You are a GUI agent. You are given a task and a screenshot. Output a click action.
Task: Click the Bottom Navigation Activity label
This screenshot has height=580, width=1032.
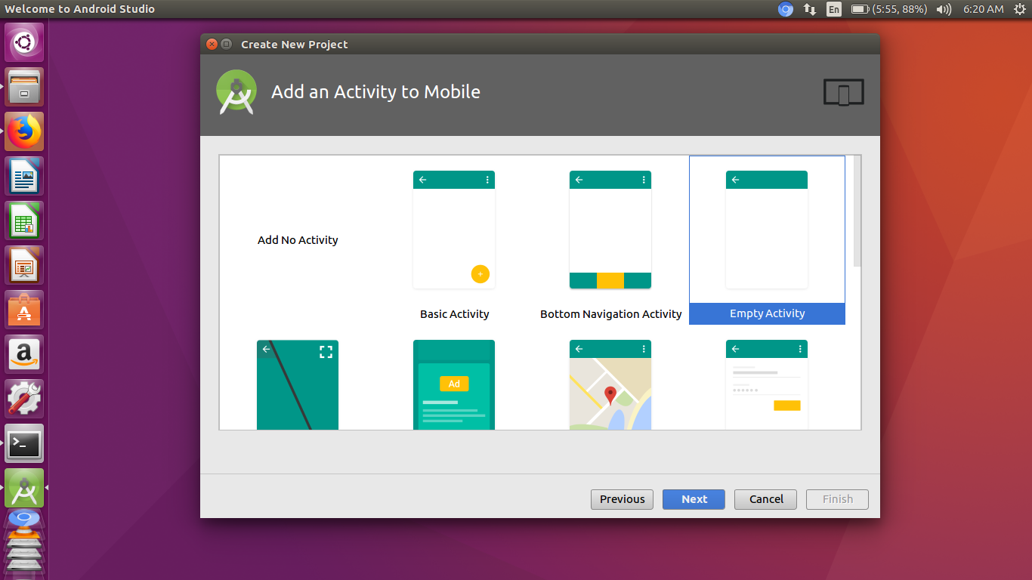[x=611, y=314]
